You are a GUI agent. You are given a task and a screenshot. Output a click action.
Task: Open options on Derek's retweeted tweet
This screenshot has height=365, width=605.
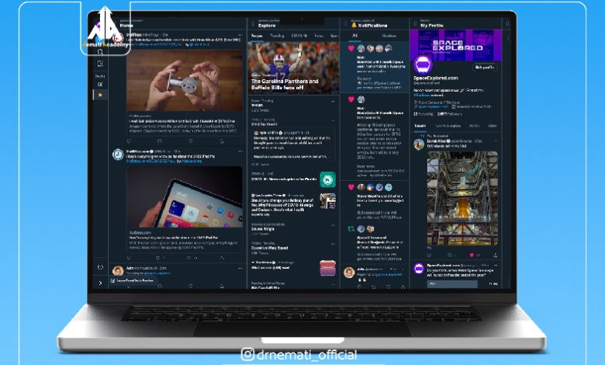point(496,141)
